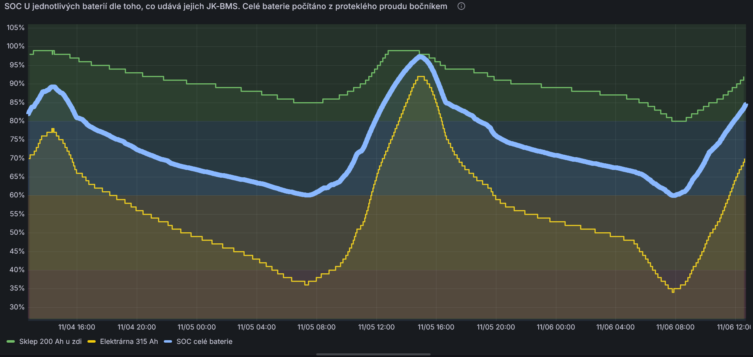Click blue color swatch for SOC celé baterie

coord(168,341)
